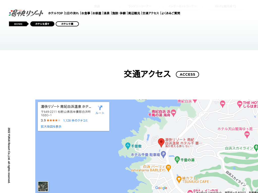Image resolution: width=258 pixels, height=193 pixels.
Task: Click the Google logo on the map
Action: tap(161, 188)
